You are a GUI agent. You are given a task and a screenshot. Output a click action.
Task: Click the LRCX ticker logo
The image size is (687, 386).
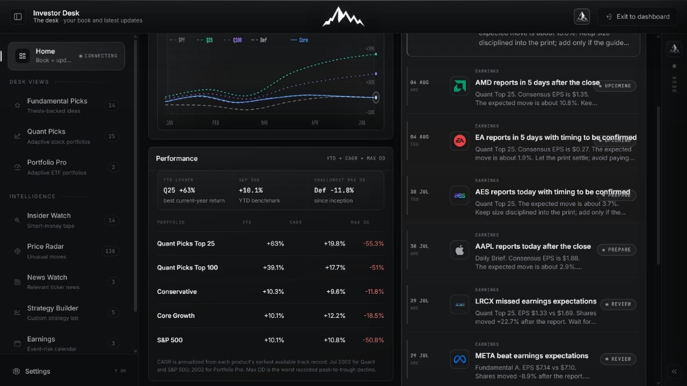459,305
